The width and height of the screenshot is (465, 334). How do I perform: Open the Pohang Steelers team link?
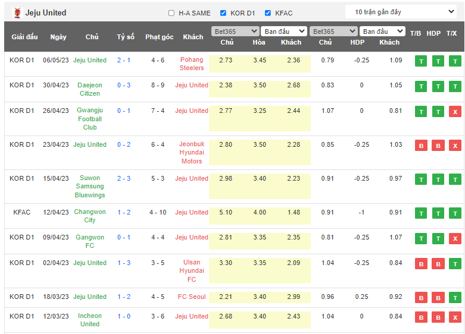coord(192,64)
